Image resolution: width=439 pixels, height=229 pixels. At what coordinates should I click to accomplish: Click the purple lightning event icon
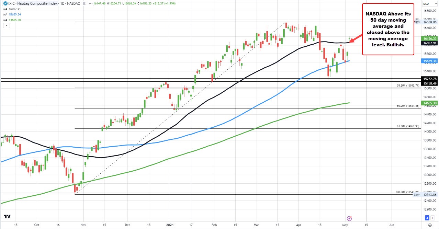click(349, 218)
